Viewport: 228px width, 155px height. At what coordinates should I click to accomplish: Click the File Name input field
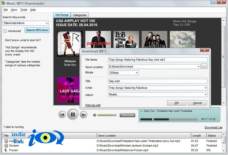(x=158, y=59)
